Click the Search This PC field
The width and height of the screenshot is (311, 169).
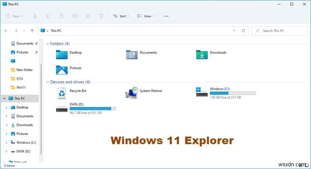(x=279, y=31)
